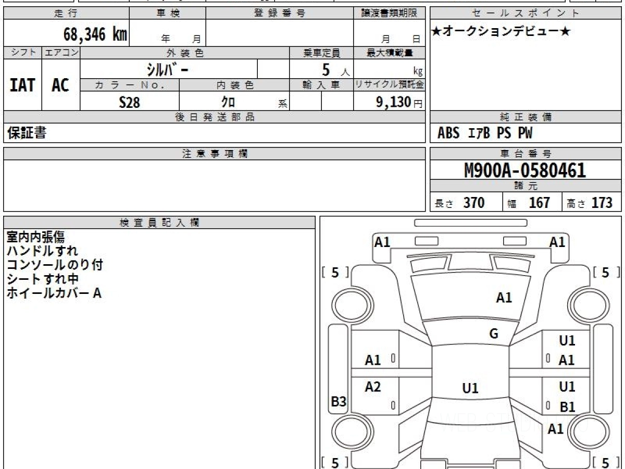This screenshot has height=469, width=625.
Task: Select the 最大積載量 header
Action: pyautogui.click(x=390, y=53)
